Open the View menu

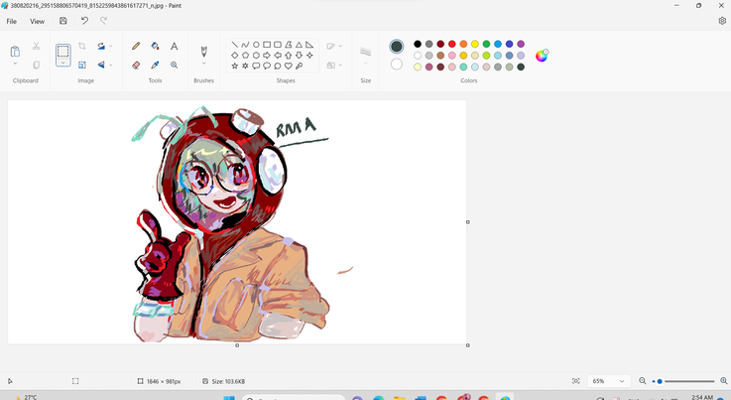38,21
